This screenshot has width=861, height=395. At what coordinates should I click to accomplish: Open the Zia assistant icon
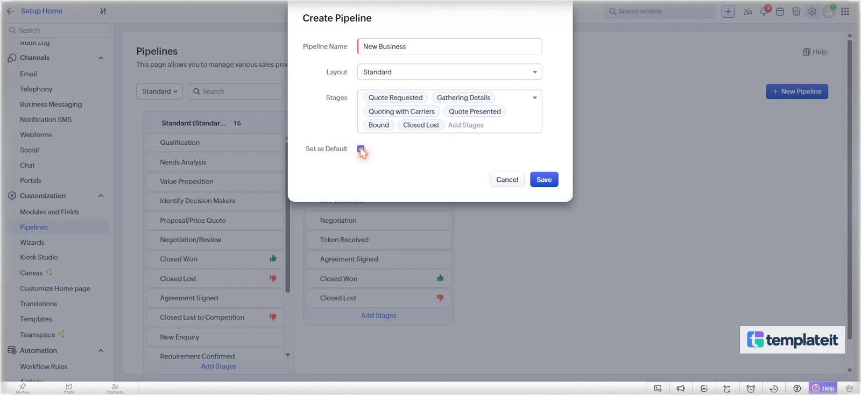[747, 11]
